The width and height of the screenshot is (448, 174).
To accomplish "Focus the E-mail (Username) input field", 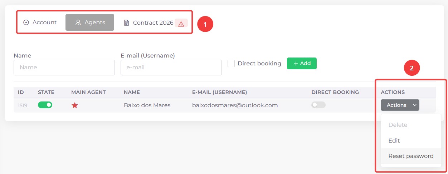I will pyautogui.click(x=171, y=67).
